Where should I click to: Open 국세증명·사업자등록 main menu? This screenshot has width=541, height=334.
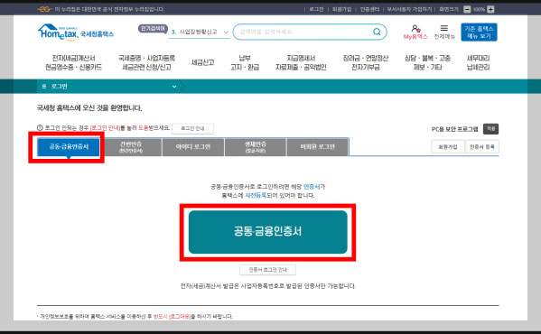coord(146,62)
